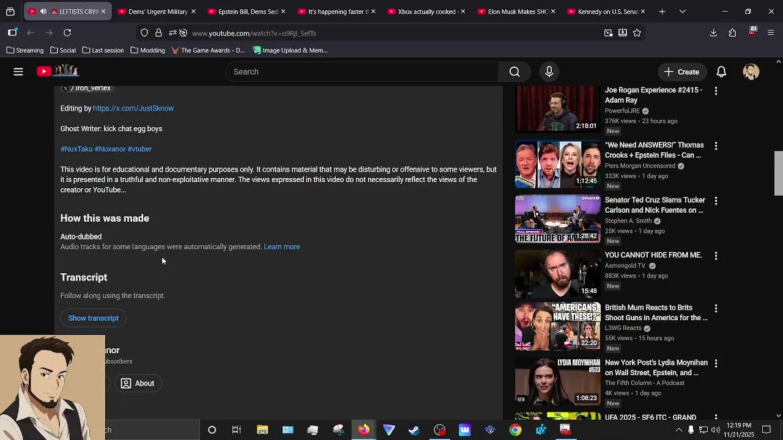Switch to Xbox actually cooked tab
783x440 pixels.
(426, 11)
